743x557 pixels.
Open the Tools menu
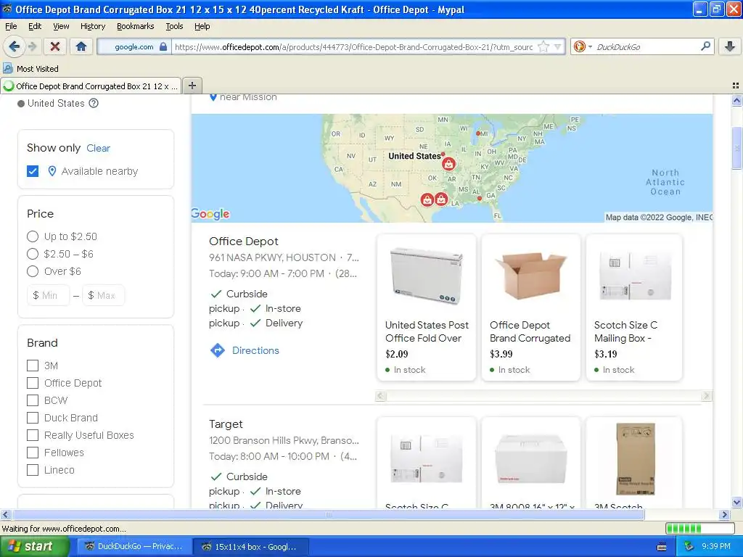(174, 26)
